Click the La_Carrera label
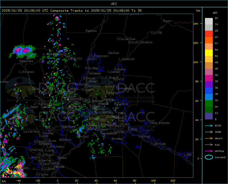This screenshot has height=184, width=228. [x=31, y=131]
